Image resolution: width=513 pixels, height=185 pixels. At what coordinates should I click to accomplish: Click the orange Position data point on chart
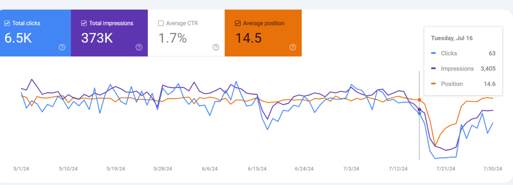[419, 100]
